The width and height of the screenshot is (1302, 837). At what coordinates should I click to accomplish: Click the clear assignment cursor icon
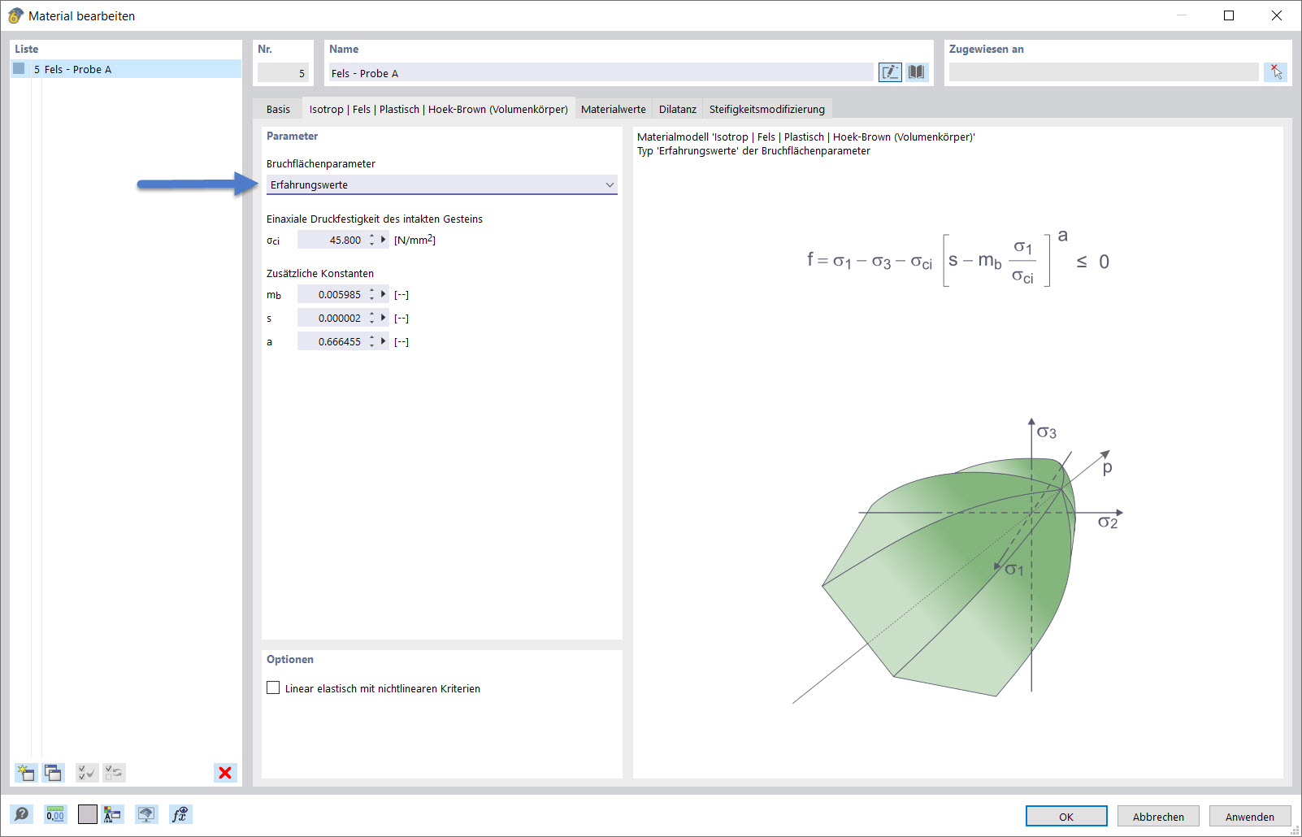(x=1276, y=72)
